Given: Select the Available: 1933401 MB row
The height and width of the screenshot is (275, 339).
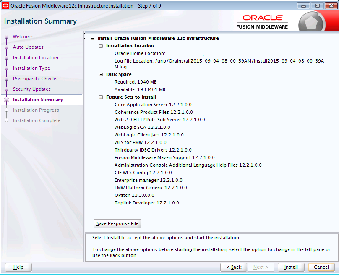Looking at the screenshot, I should coord(140,89).
